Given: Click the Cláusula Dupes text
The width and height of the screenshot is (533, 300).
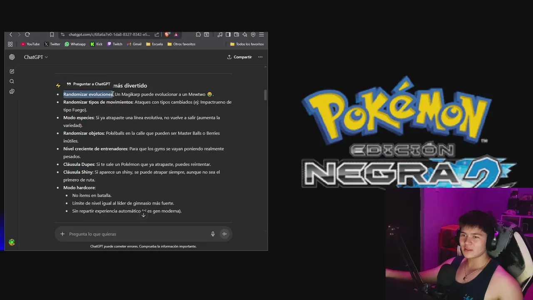Looking at the screenshot, I should coord(79,164).
